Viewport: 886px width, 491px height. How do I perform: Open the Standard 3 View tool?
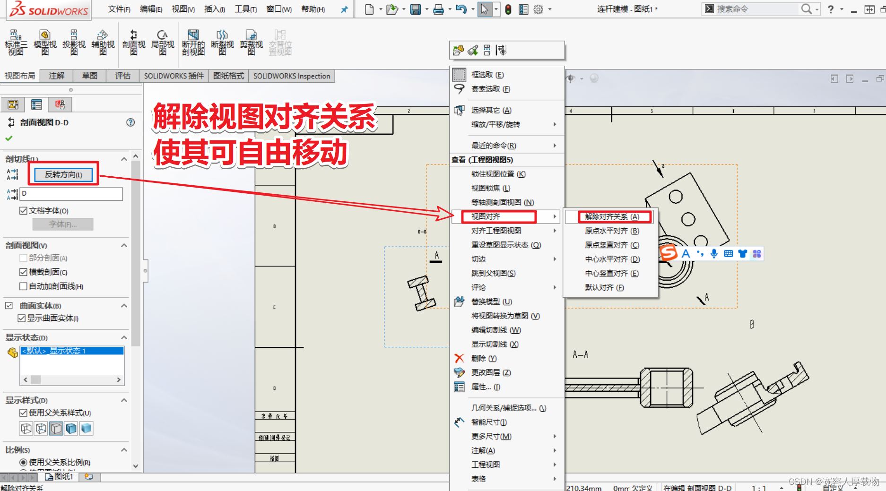(16, 43)
